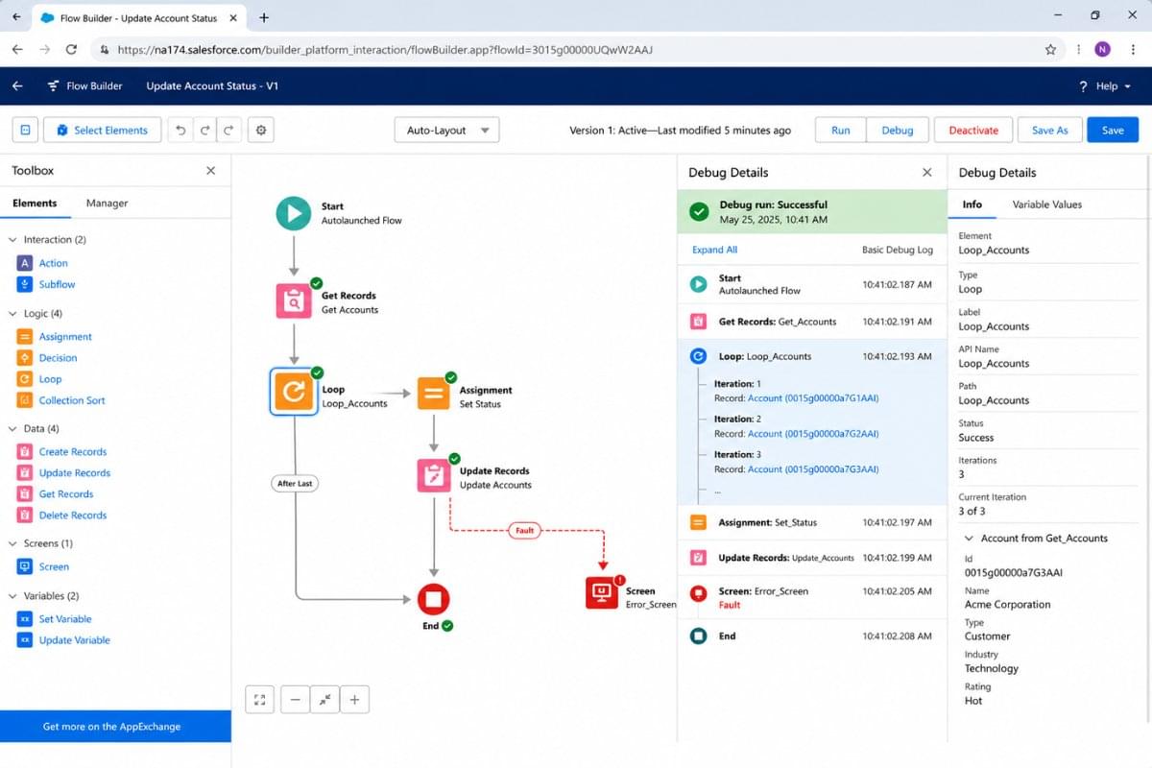1152x768 pixels.
Task: Select the Create Records element
Action: click(x=73, y=452)
